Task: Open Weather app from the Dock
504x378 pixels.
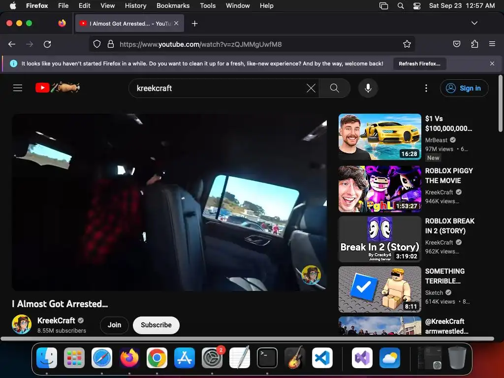Action: coord(390,358)
